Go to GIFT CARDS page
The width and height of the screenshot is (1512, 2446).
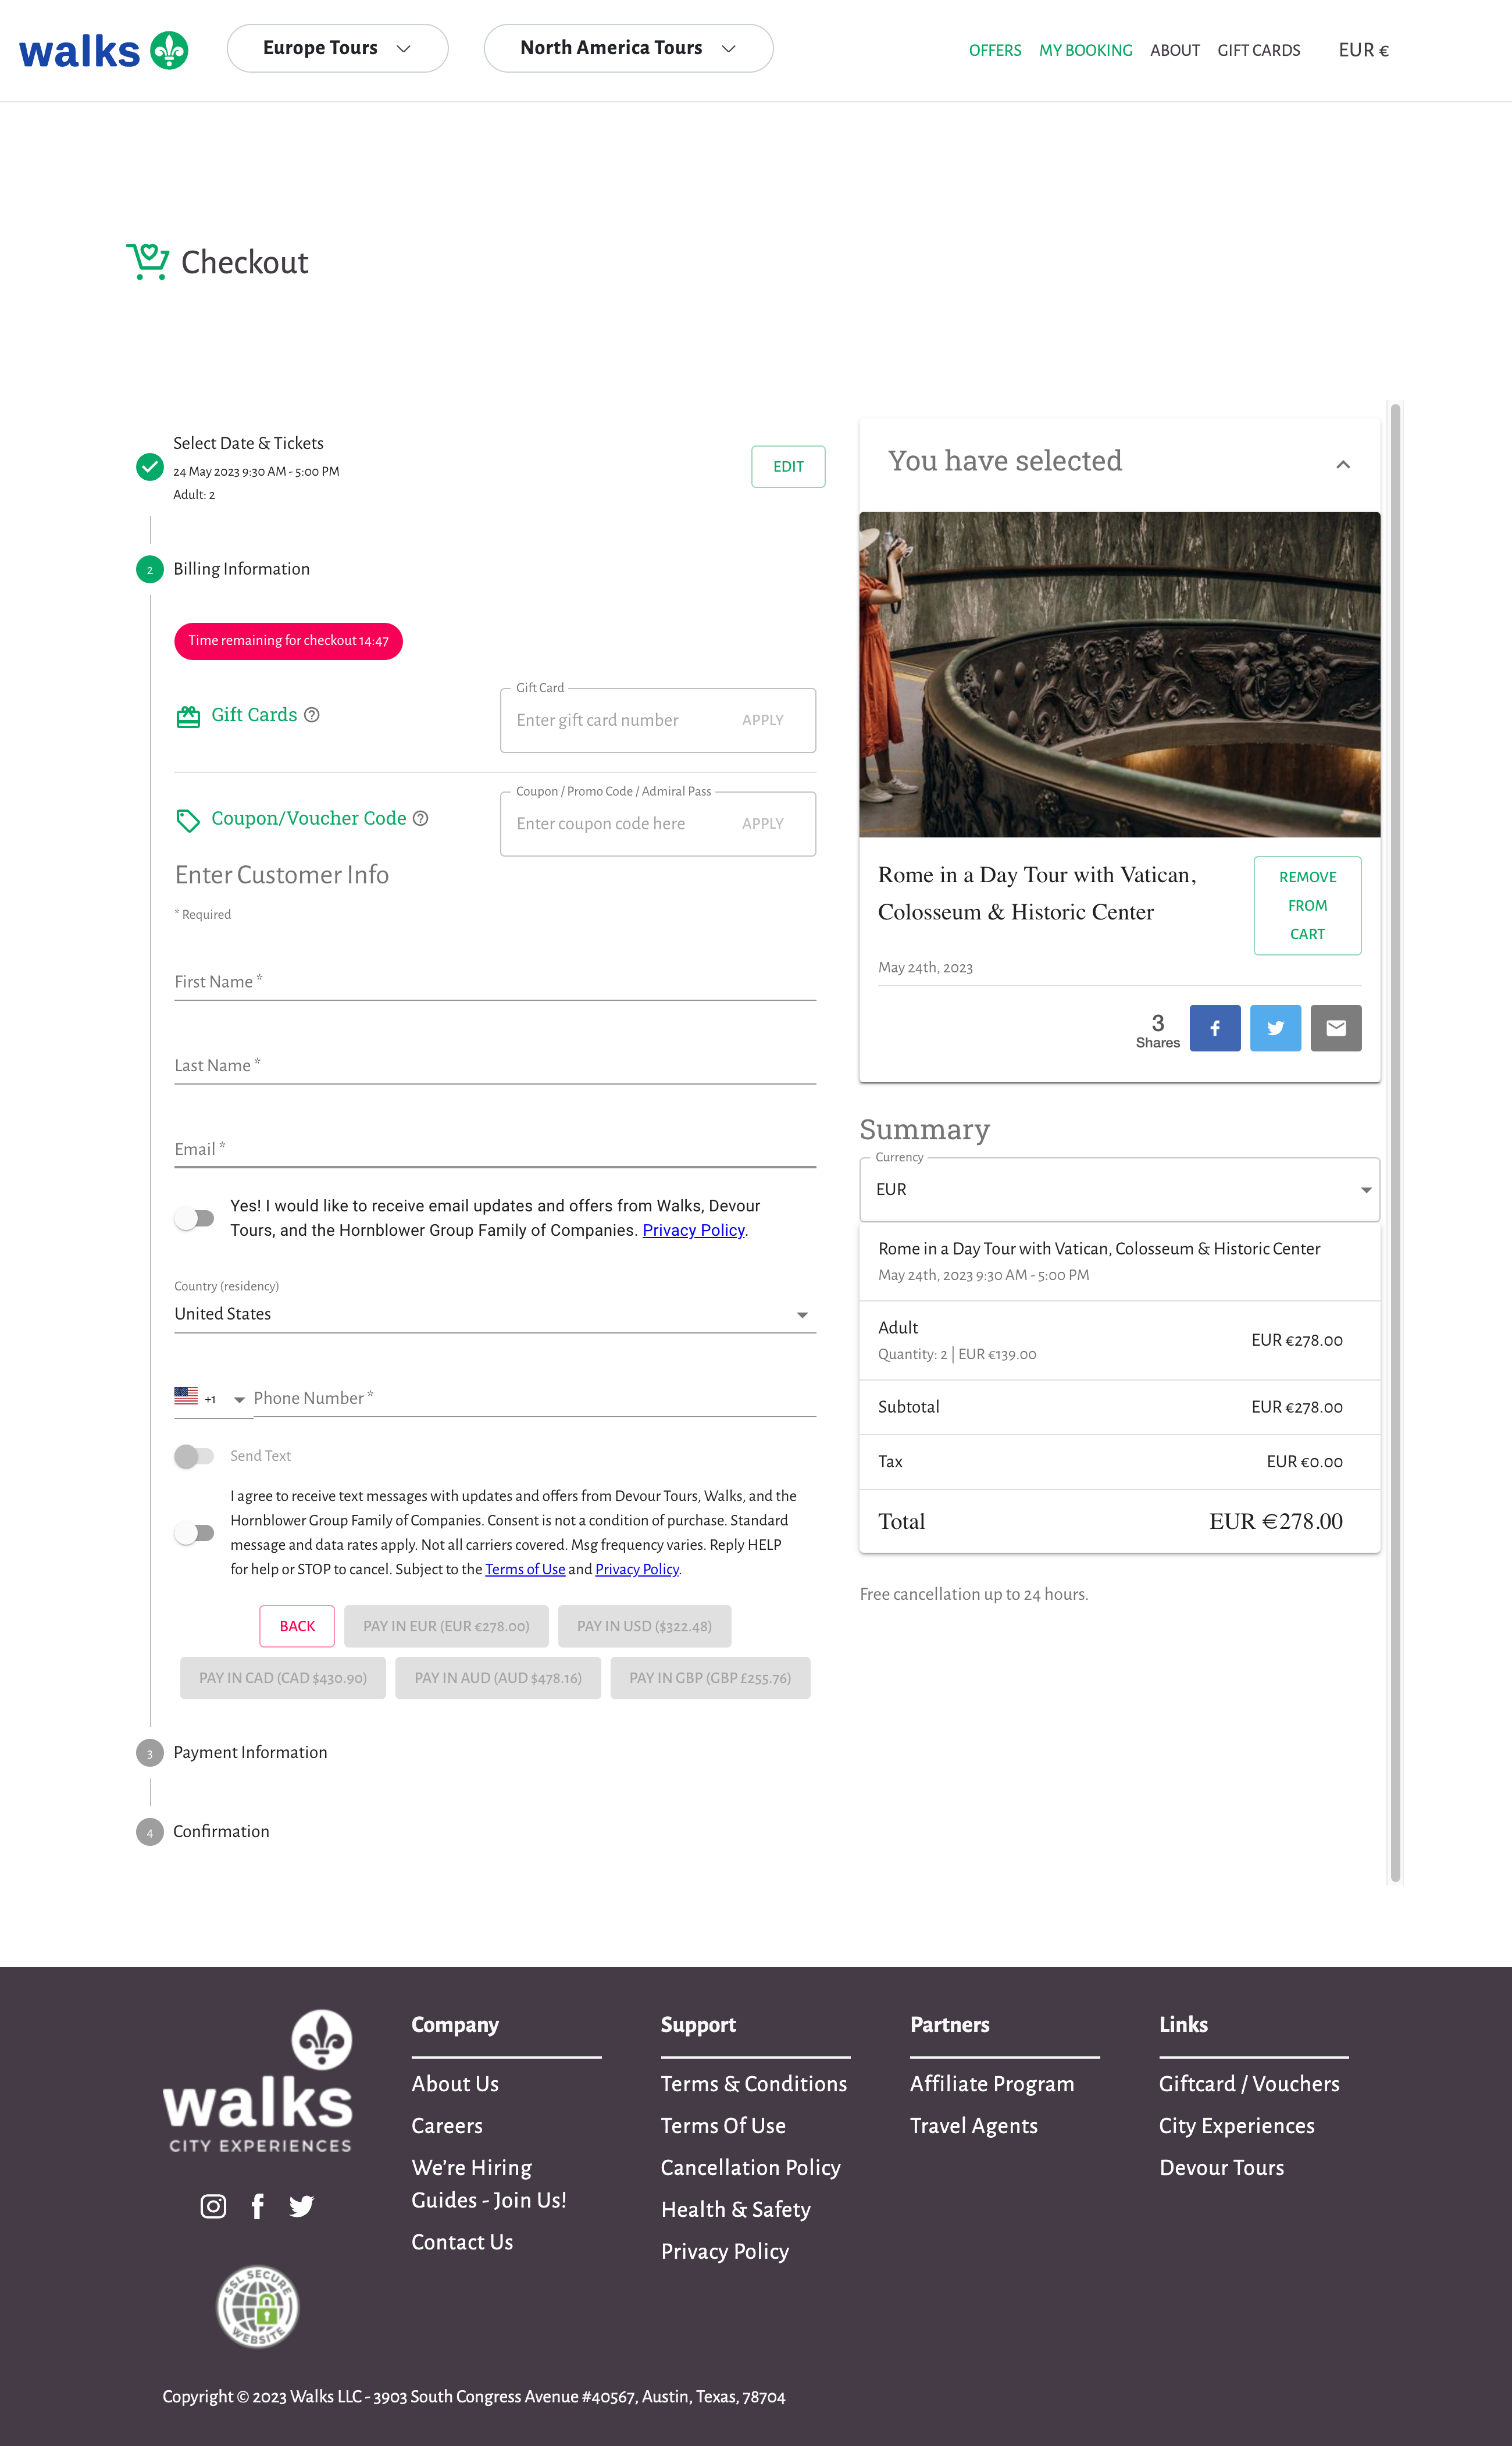[x=1258, y=50]
